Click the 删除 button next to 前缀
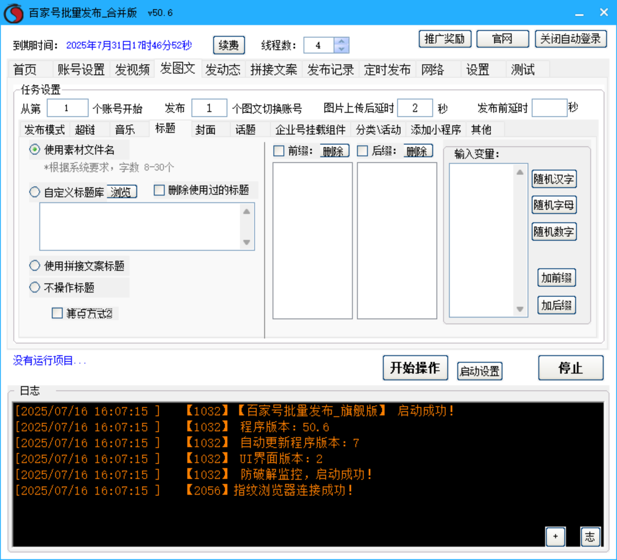 pos(334,151)
